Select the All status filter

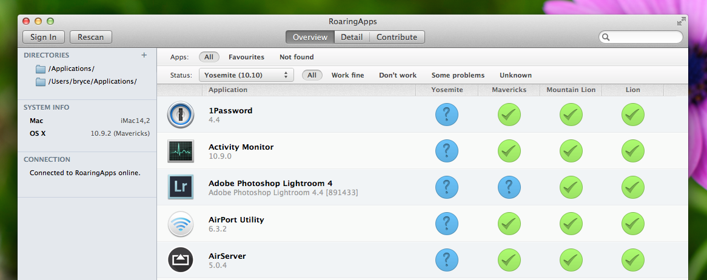pyautogui.click(x=312, y=75)
